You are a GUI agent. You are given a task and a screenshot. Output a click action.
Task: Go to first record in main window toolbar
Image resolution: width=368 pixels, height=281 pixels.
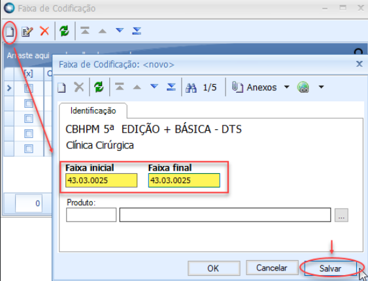[85, 31]
